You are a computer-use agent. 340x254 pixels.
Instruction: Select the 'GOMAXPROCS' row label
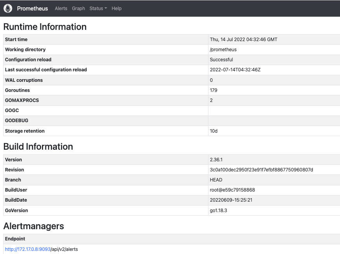(22, 100)
